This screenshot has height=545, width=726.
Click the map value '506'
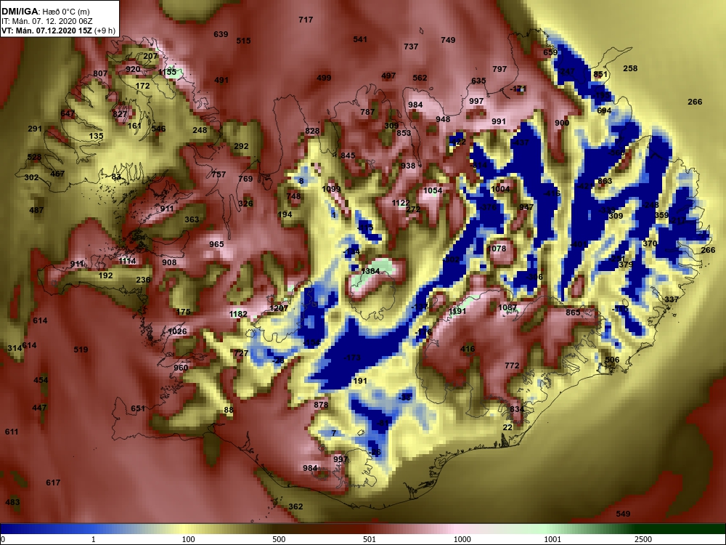[x=612, y=360]
